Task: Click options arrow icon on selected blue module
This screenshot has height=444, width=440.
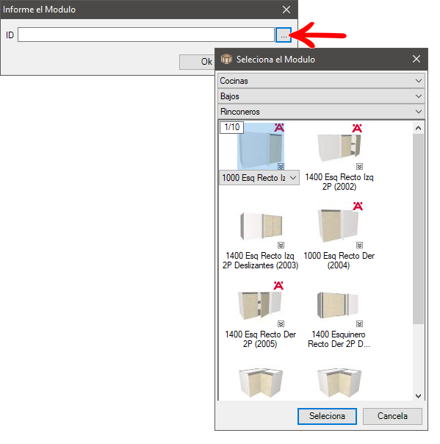Action: [281, 166]
